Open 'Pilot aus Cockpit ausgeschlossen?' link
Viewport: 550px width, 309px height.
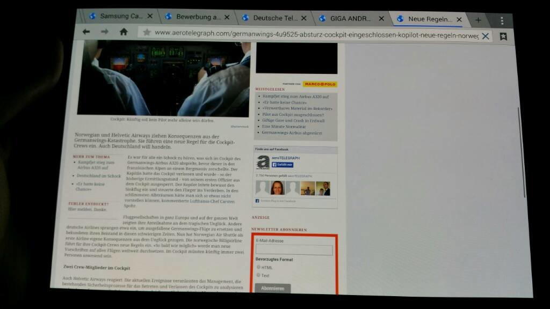(293, 115)
